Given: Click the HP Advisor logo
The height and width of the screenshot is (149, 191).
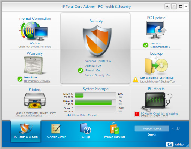Looking at the screenshot, I should click(x=175, y=145).
